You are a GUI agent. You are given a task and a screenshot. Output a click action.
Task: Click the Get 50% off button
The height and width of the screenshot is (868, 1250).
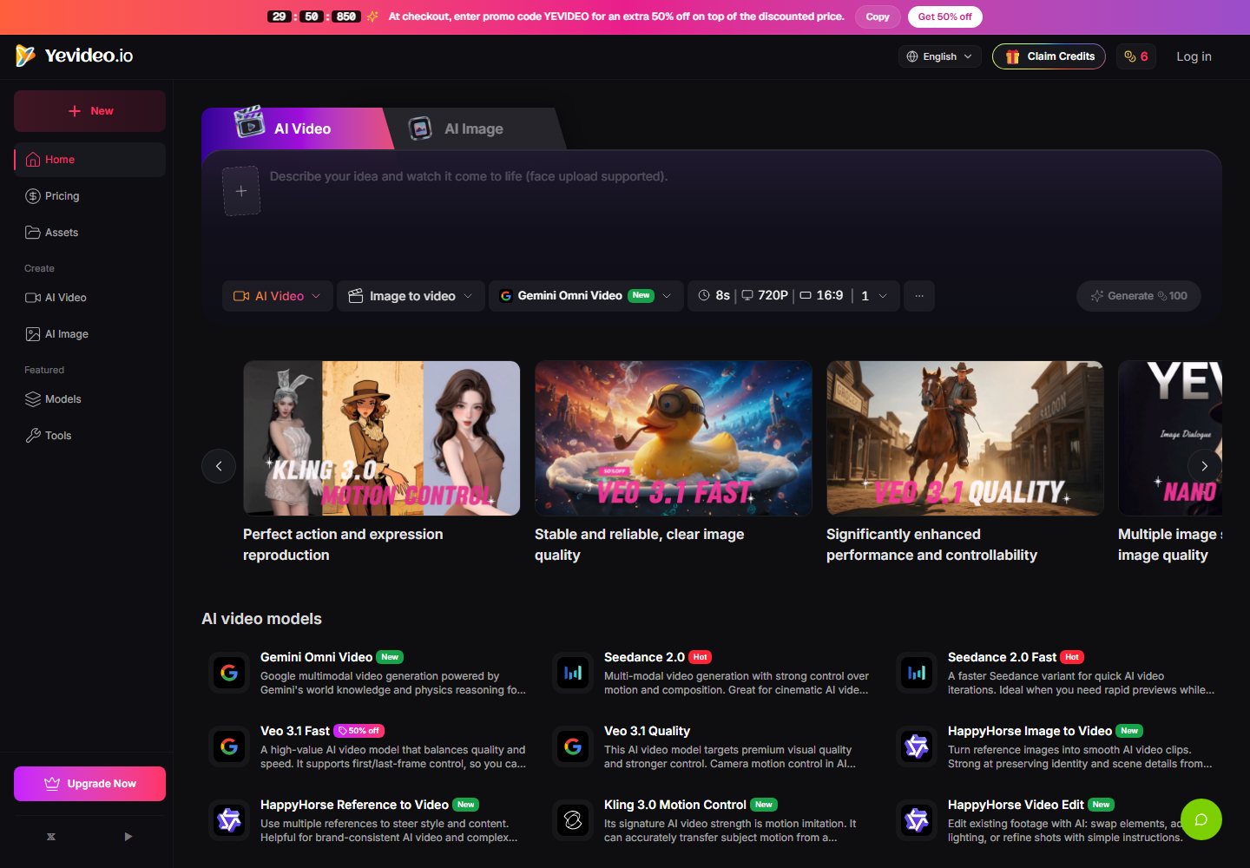(944, 16)
